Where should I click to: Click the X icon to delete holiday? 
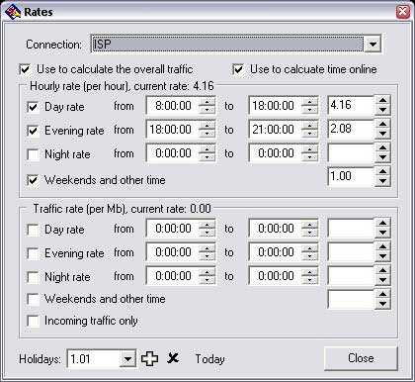tap(173, 358)
